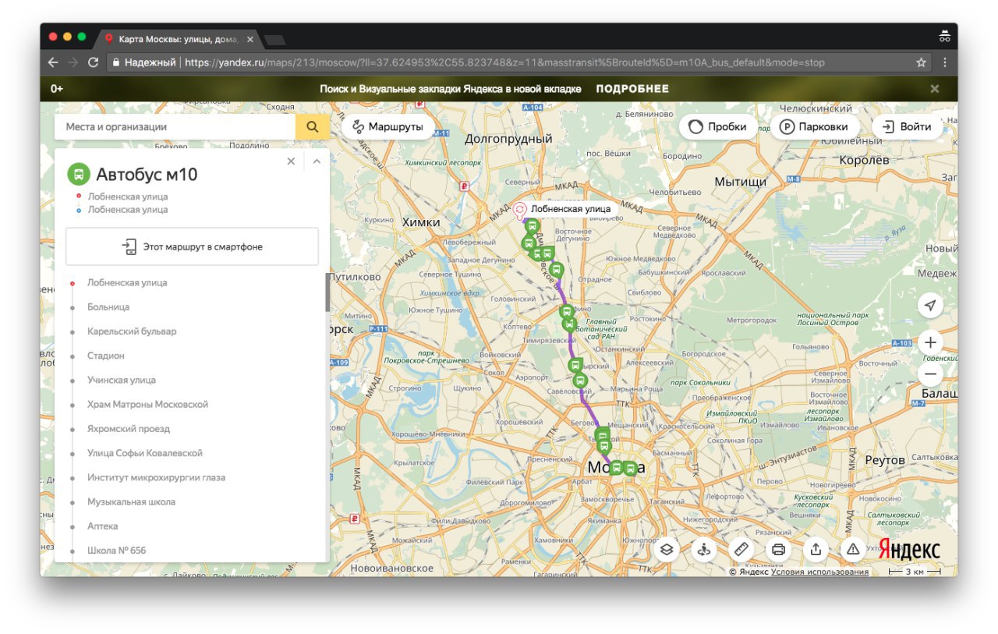Close the Автобус м10 route panel
Image resolution: width=998 pixels, height=634 pixels.
[291, 161]
